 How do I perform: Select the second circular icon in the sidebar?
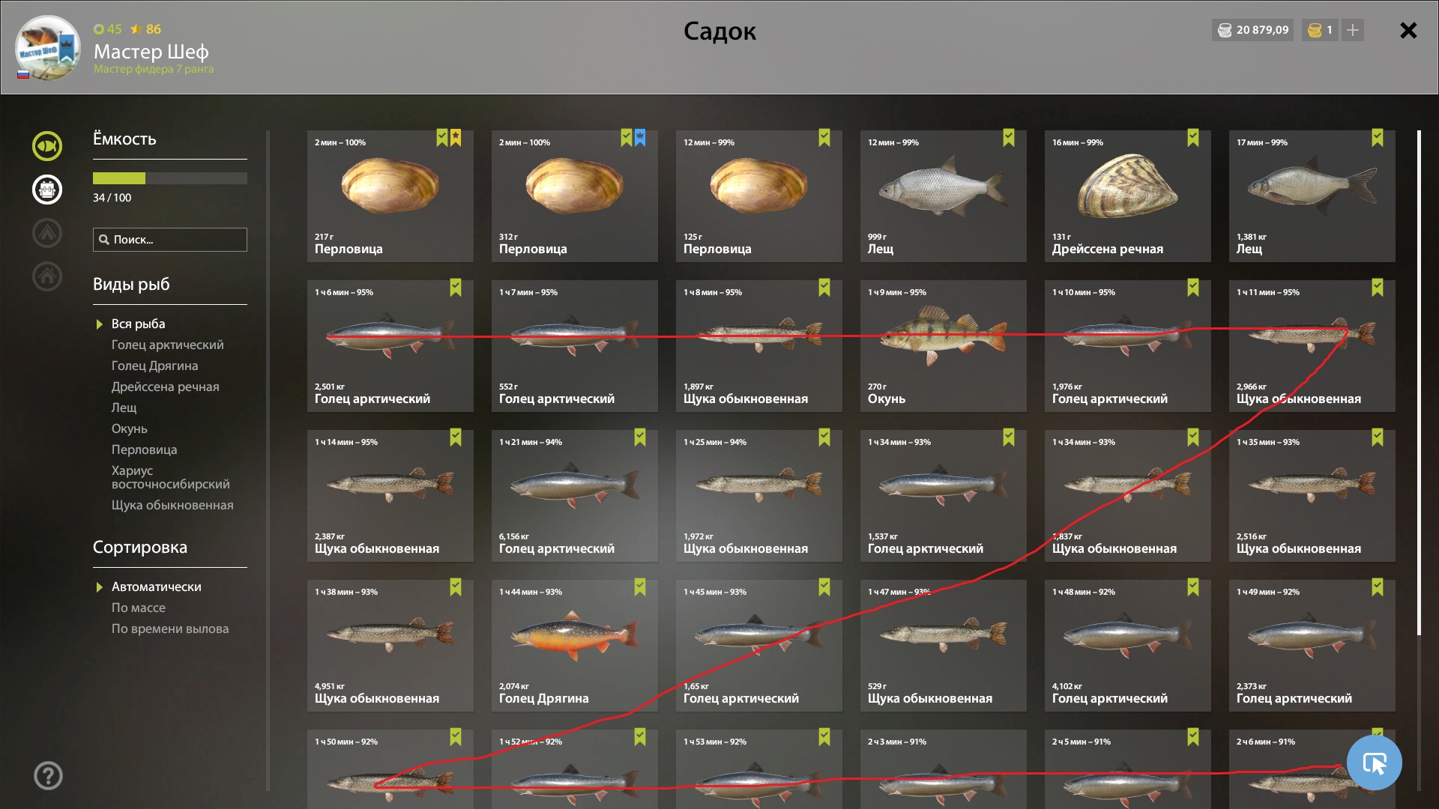coord(46,190)
